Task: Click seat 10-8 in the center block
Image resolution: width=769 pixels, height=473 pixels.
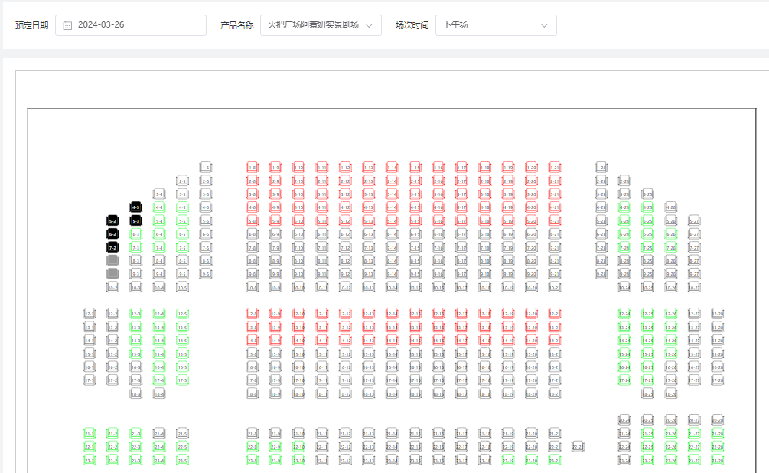Action: pyautogui.click(x=253, y=288)
